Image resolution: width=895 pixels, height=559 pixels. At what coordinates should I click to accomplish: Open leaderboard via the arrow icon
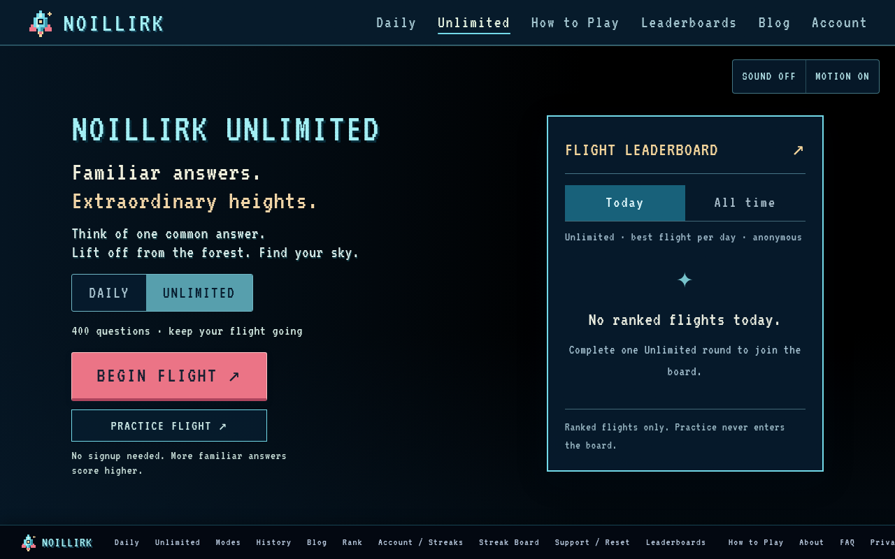tap(798, 150)
